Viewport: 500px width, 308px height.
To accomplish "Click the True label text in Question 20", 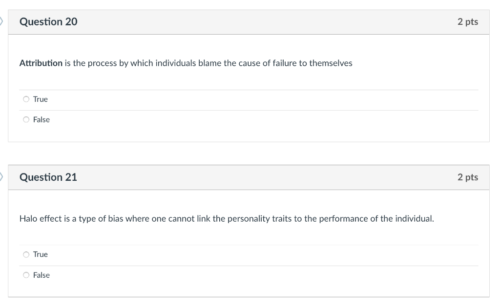I will [40, 99].
